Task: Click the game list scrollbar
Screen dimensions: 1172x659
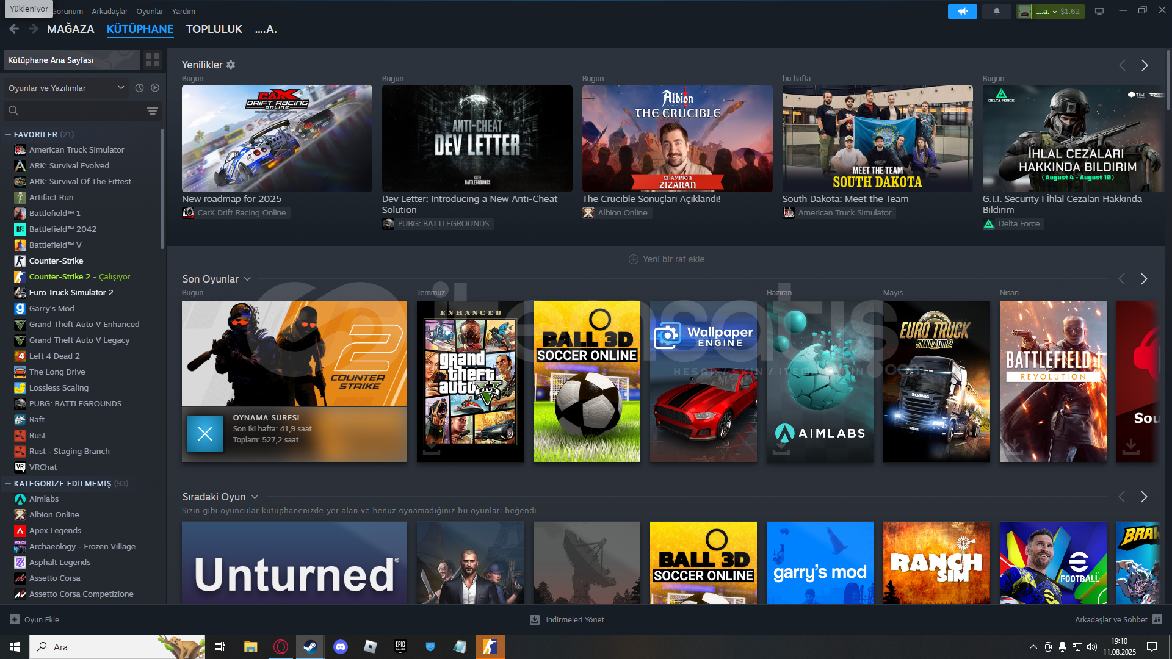Action: pyautogui.click(x=162, y=189)
